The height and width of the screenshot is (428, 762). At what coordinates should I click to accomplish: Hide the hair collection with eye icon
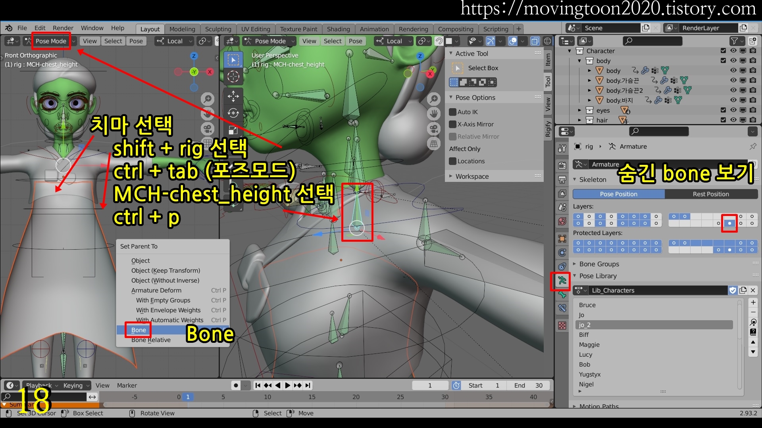(x=733, y=120)
